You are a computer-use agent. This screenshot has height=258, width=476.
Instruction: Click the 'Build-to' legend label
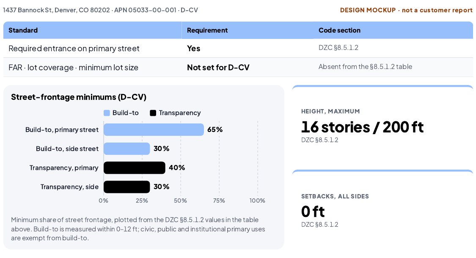click(x=125, y=113)
